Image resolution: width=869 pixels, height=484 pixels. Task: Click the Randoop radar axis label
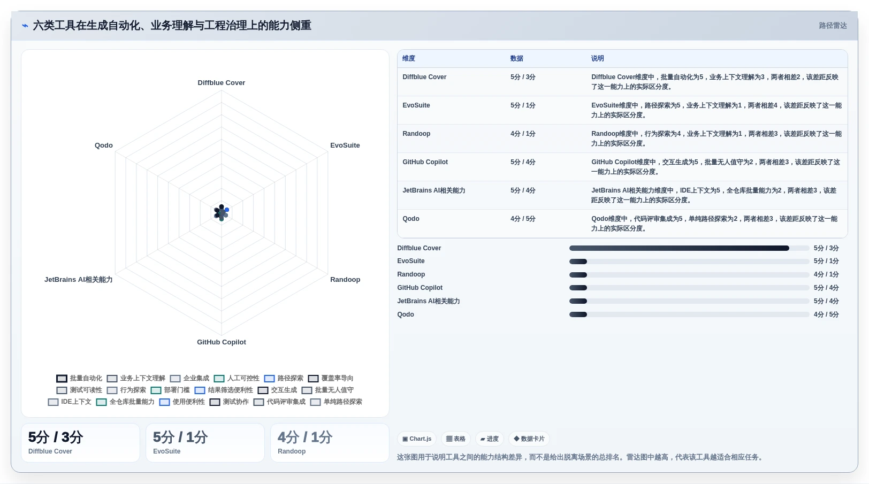(x=345, y=280)
